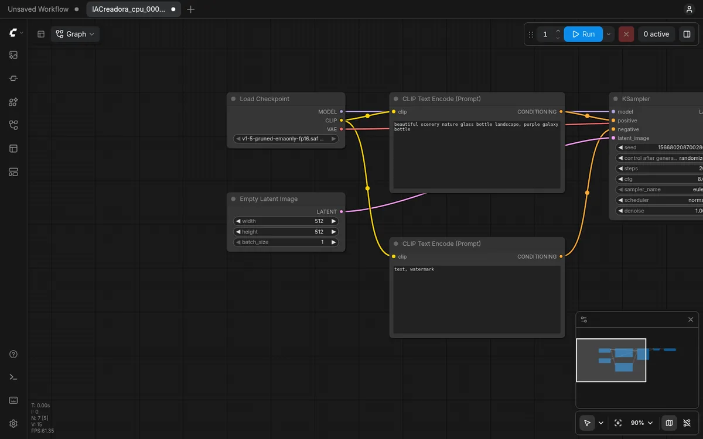Screen dimensions: 703x439
Task: Open the Assets sidebar panel
Action: tap(13, 55)
